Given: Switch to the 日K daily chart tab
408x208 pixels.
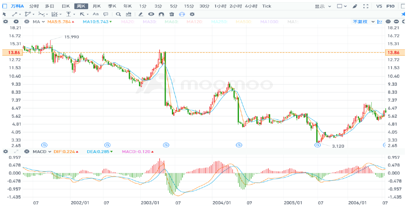Looking at the screenshot, I should pyautogui.click(x=66, y=6).
